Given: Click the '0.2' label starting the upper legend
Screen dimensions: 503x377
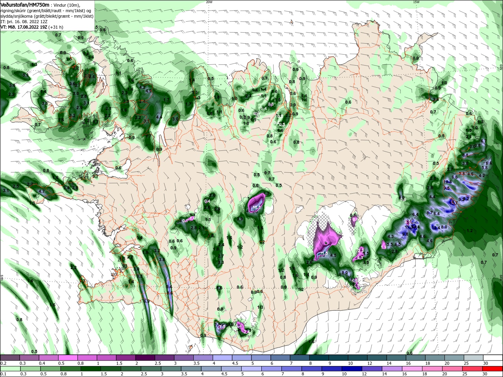Looking at the screenshot, I should pos(4,363).
